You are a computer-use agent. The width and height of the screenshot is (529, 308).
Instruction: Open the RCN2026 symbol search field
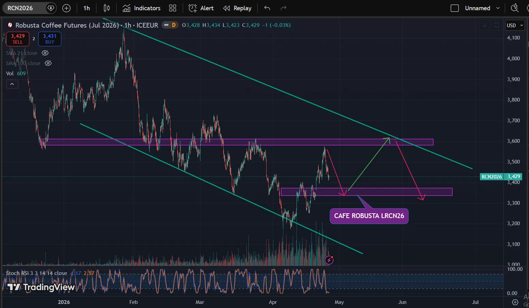pyautogui.click(x=20, y=8)
